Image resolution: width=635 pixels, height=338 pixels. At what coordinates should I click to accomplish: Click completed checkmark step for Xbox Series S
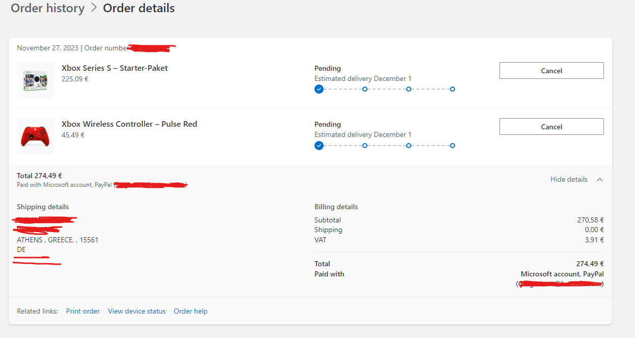pyautogui.click(x=319, y=89)
